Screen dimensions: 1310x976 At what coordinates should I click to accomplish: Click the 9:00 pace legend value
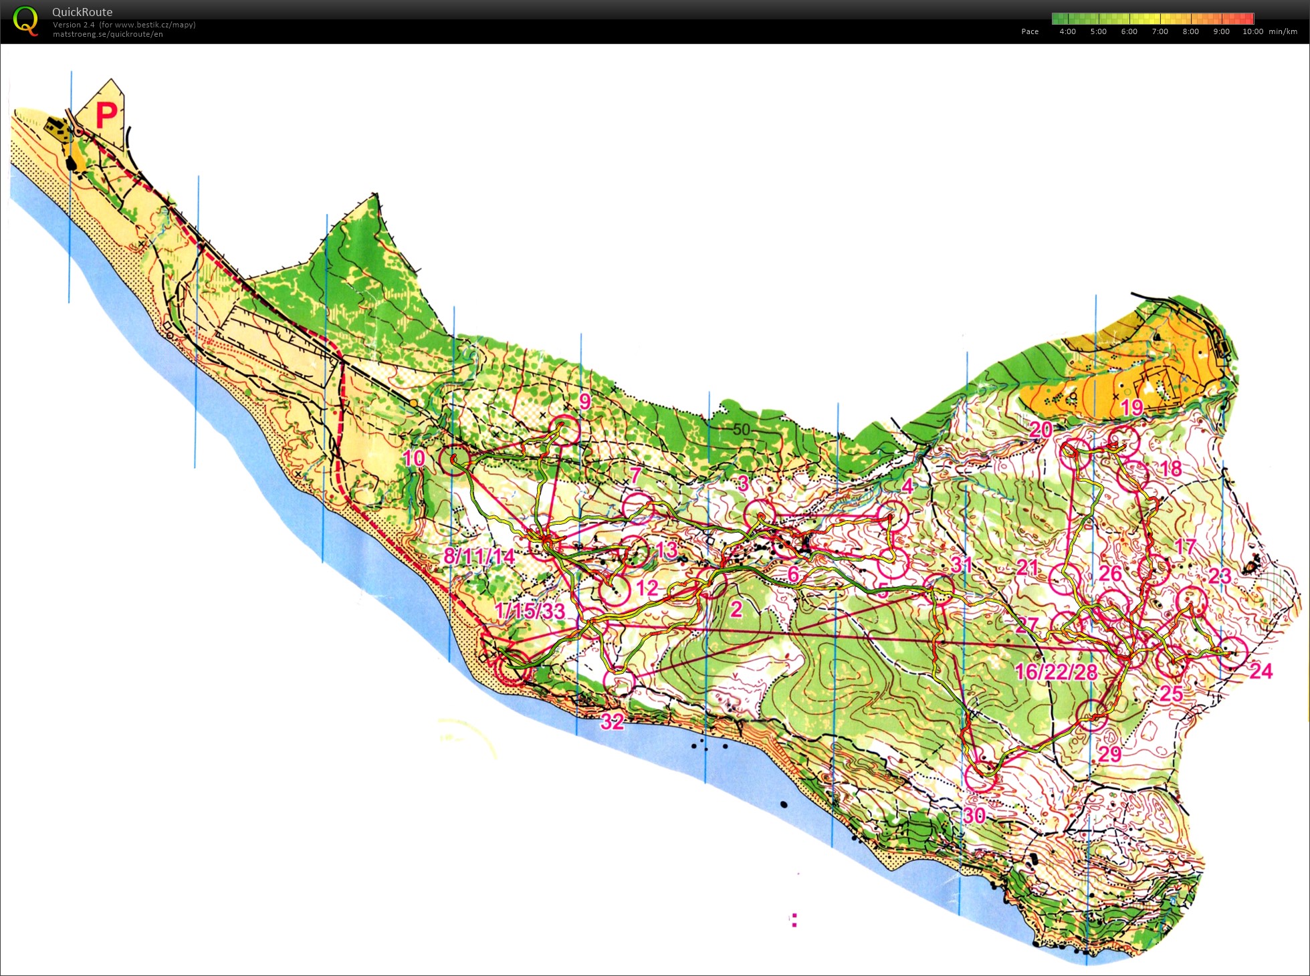[x=1221, y=31]
